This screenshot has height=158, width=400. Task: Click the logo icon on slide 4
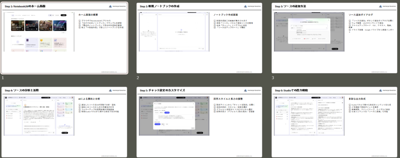[111, 90]
